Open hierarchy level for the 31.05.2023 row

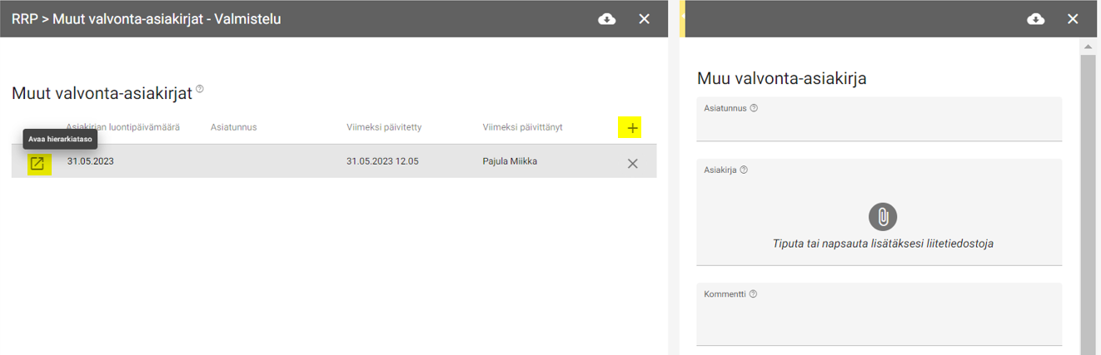click(37, 164)
